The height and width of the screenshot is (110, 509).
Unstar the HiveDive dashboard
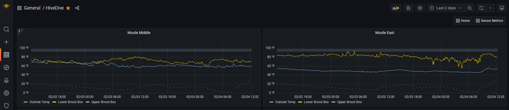point(68,8)
